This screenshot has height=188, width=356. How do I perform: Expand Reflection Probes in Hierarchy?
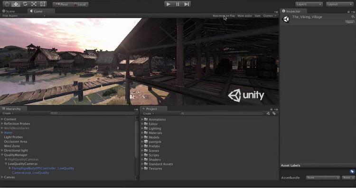[2, 123]
